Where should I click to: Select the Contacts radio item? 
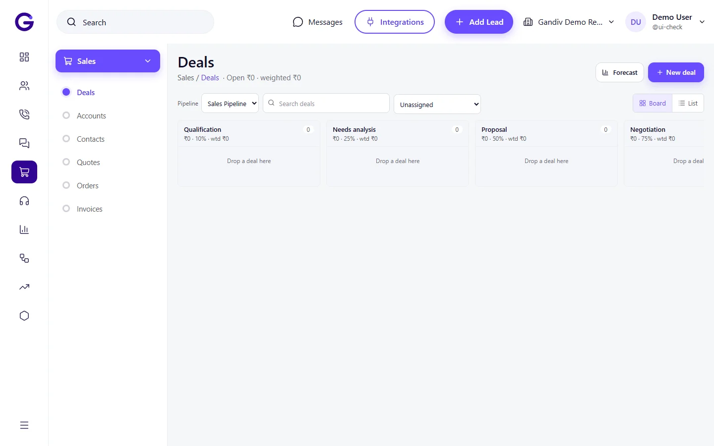[66, 139]
